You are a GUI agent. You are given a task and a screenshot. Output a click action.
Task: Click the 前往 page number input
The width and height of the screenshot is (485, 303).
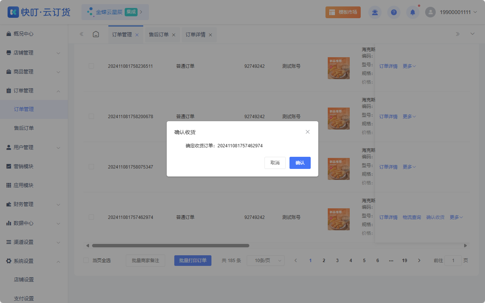point(453,261)
